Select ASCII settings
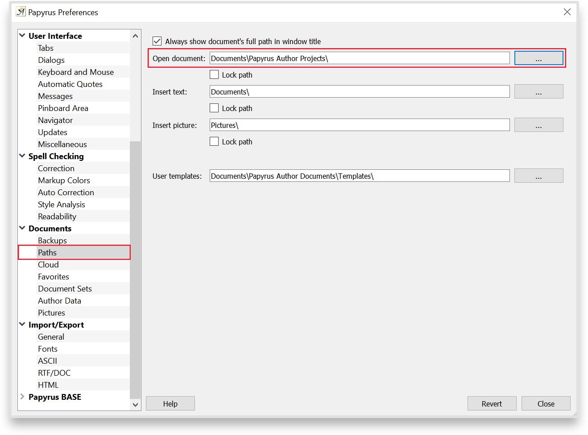Image resolution: width=588 pixels, height=435 pixels. coord(47,361)
